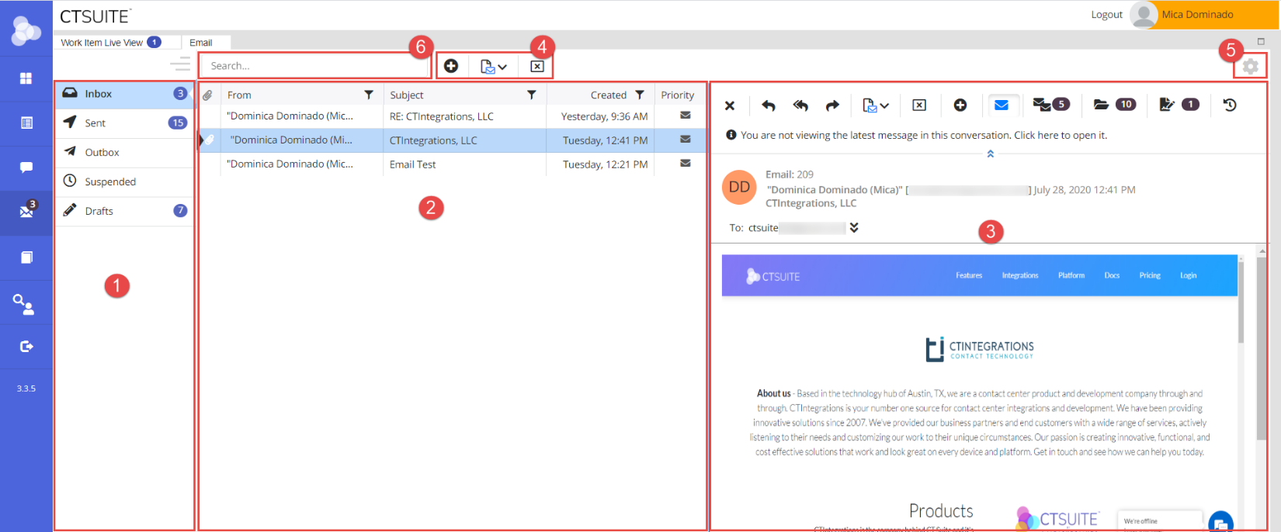Screen dimensions: 1281x532
Task: Click the DD sender avatar
Action: (739, 188)
